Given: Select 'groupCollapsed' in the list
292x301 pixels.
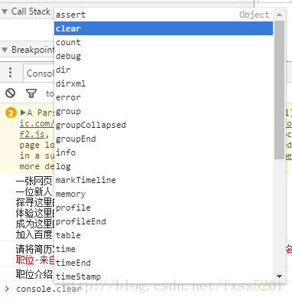Looking at the screenshot, I should click(x=164, y=125).
